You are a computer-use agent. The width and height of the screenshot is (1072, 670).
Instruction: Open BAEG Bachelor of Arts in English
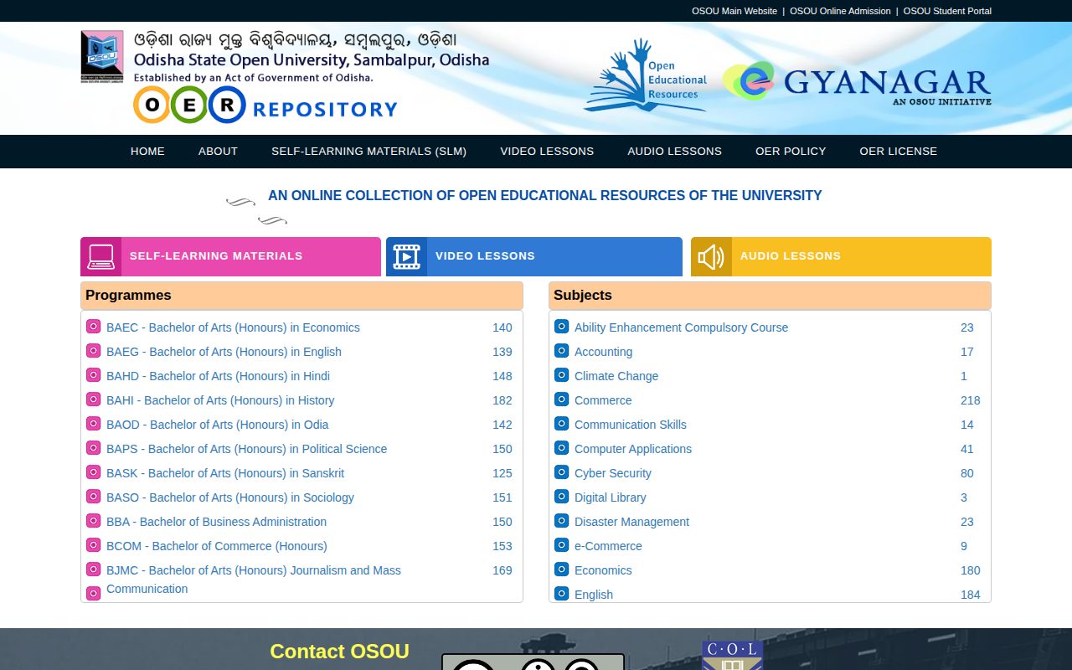pos(224,352)
